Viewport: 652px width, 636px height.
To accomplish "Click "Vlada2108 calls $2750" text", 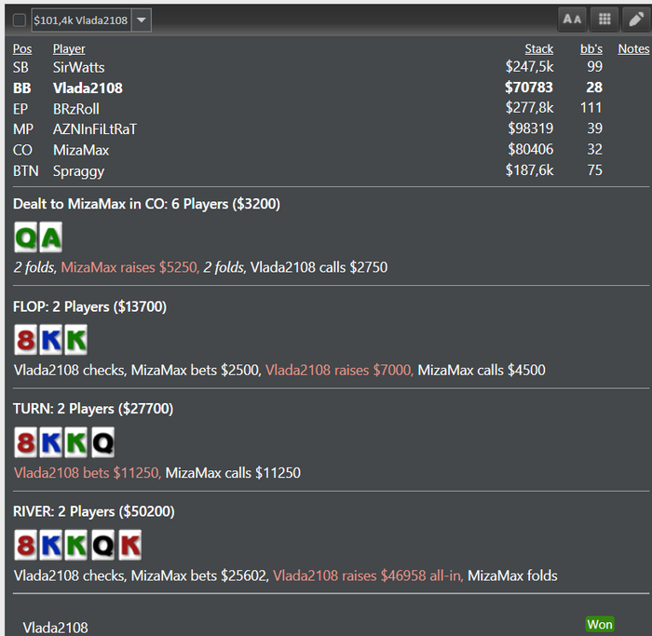I will coord(319,267).
